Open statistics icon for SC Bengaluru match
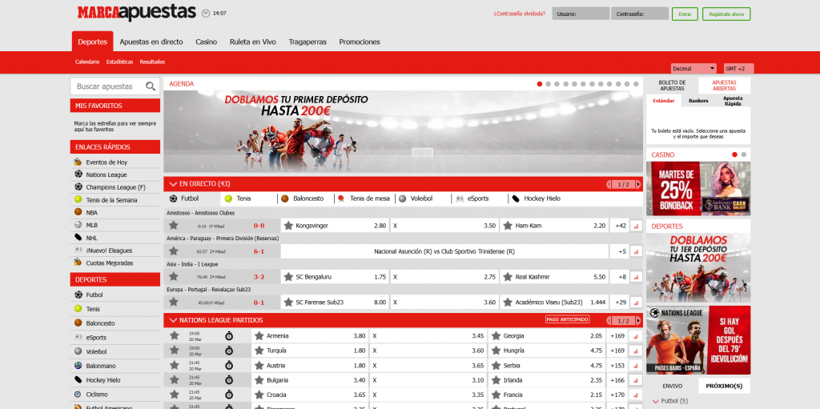Viewport: 820px width, 409px height. coord(636,277)
